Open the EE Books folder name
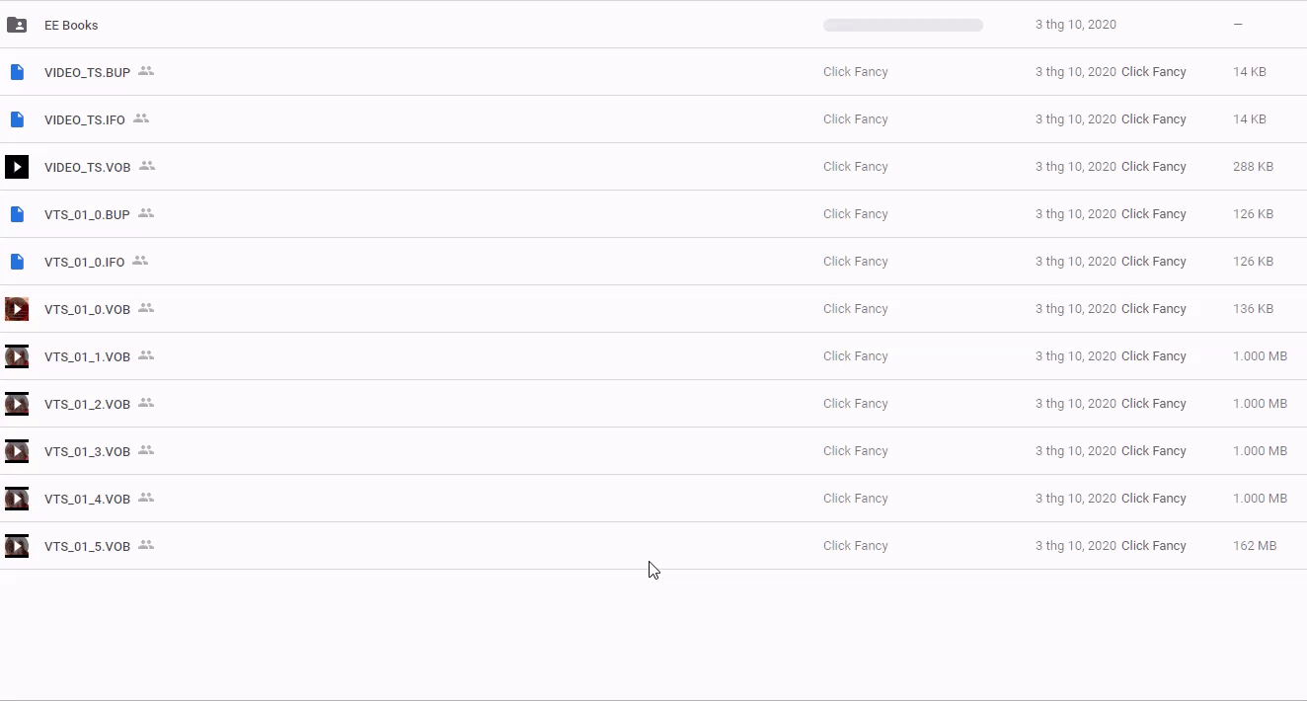Image resolution: width=1307 pixels, height=701 pixels. tap(71, 25)
